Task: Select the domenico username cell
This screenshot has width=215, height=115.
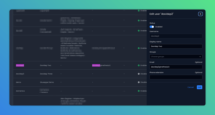Action: pyautogui.click(x=20, y=91)
